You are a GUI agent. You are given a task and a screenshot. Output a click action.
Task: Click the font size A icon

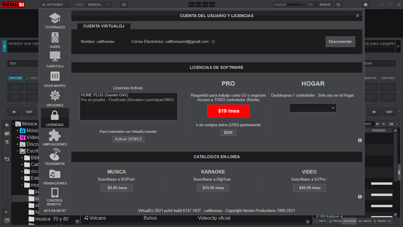click(x=7, y=212)
